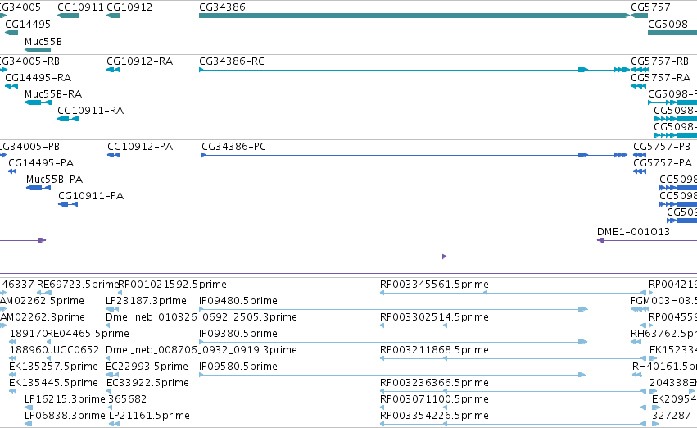Select EST RP003302514.5prime
This screenshot has width=697, height=428.
click(x=434, y=317)
